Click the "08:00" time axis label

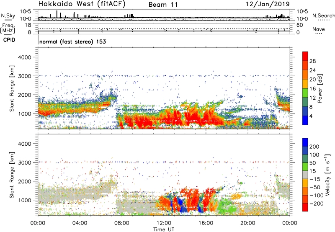coord(122,223)
